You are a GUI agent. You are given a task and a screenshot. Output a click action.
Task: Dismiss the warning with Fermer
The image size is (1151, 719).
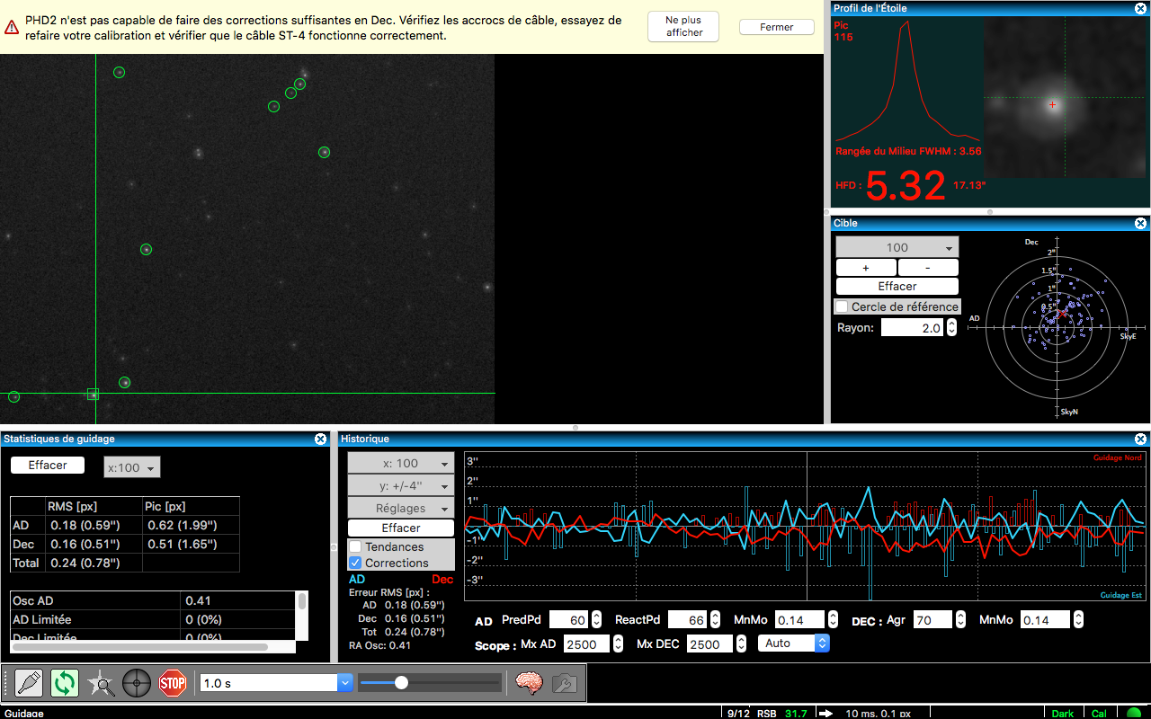click(x=776, y=27)
